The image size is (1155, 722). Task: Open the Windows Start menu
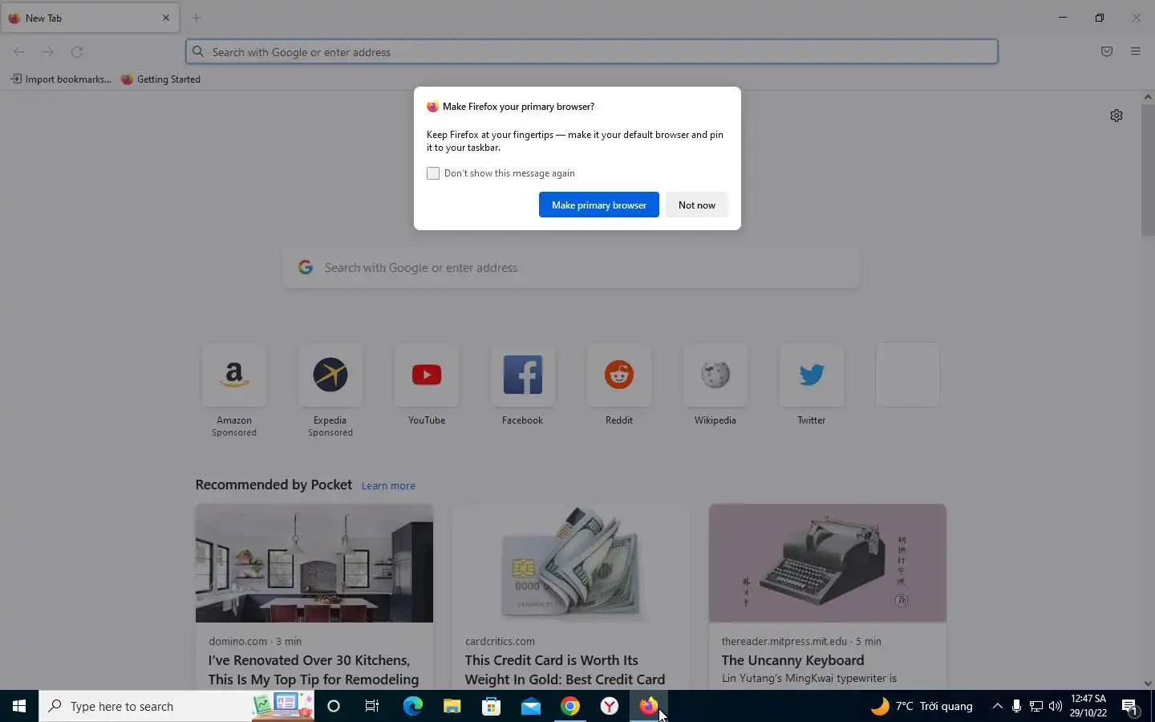coord(19,706)
